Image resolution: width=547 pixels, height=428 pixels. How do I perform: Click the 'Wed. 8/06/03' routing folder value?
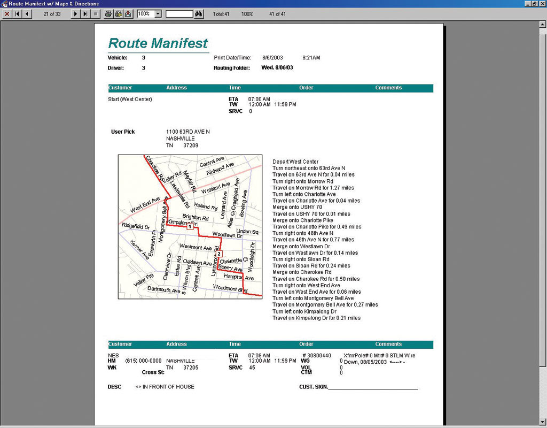pos(277,68)
